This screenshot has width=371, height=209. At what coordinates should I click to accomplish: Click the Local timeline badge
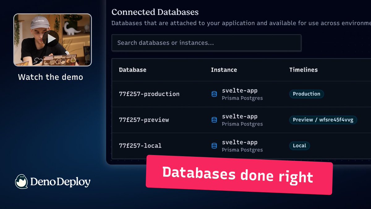(299, 146)
